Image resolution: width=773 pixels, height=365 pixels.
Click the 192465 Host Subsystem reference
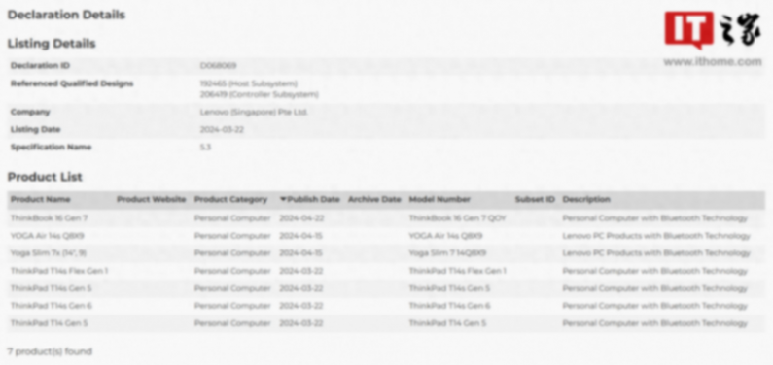click(x=249, y=83)
